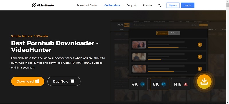This screenshot has width=229, height=104.
Task: Open Download Center menu
Action: point(87,5)
